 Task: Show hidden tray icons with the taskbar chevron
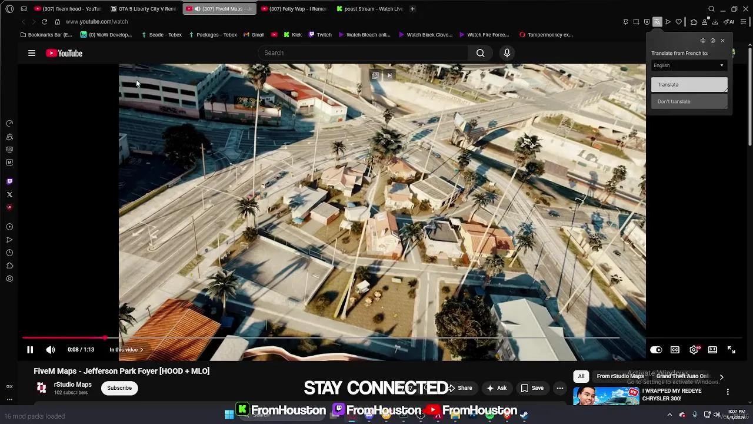click(x=669, y=415)
